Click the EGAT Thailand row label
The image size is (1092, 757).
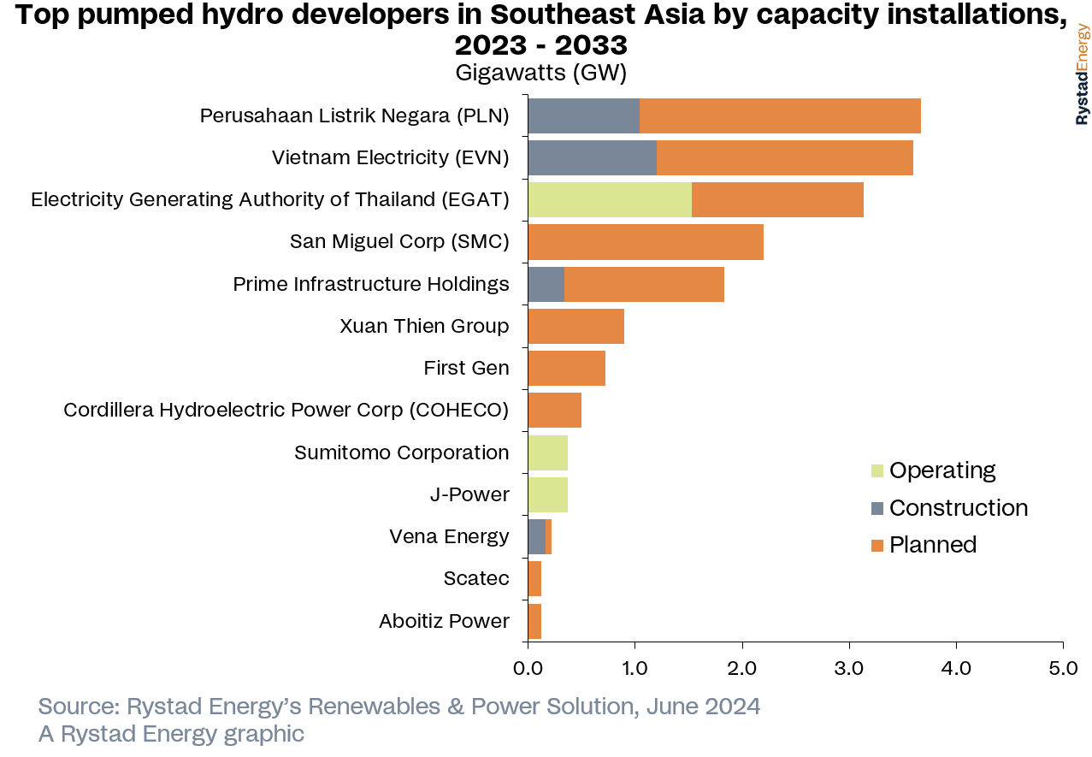point(270,199)
